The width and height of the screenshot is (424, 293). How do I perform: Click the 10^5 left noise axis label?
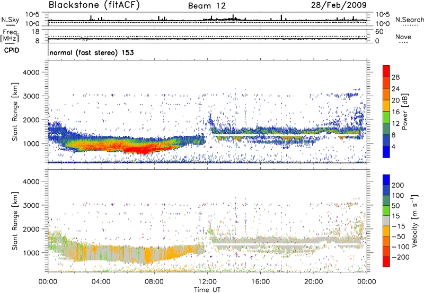point(32,15)
